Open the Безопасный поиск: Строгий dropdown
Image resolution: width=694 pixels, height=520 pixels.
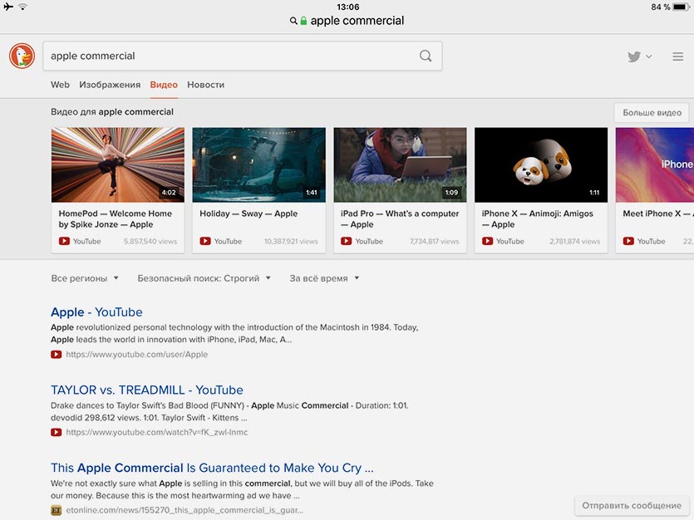tap(204, 278)
